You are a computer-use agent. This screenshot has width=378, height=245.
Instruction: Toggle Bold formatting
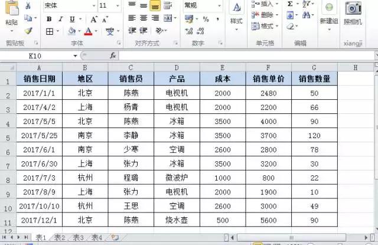pos(49,19)
